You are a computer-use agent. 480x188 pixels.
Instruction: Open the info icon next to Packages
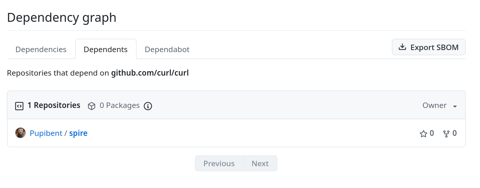tap(148, 106)
